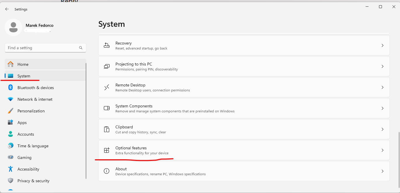Click the back arrow in Settings title bar
Viewport: 400px width, 193px height.
tap(7, 9)
